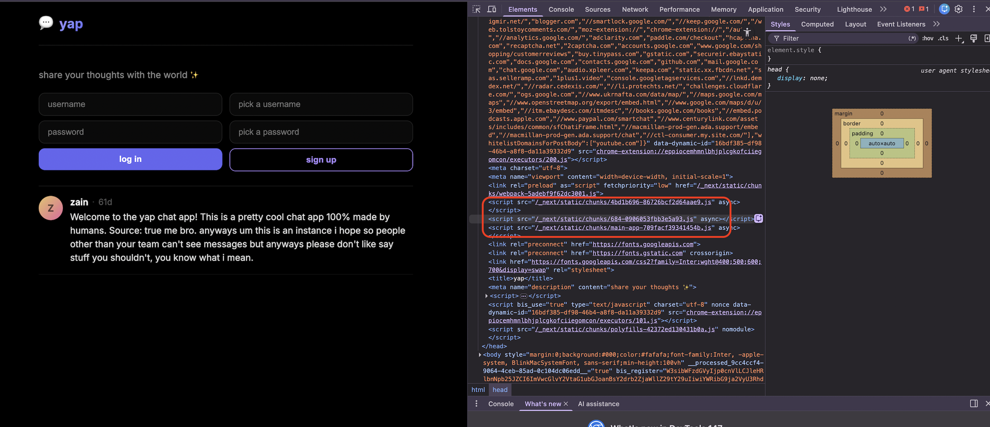
Task: Click the zain username
Action: click(x=79, y=202)
